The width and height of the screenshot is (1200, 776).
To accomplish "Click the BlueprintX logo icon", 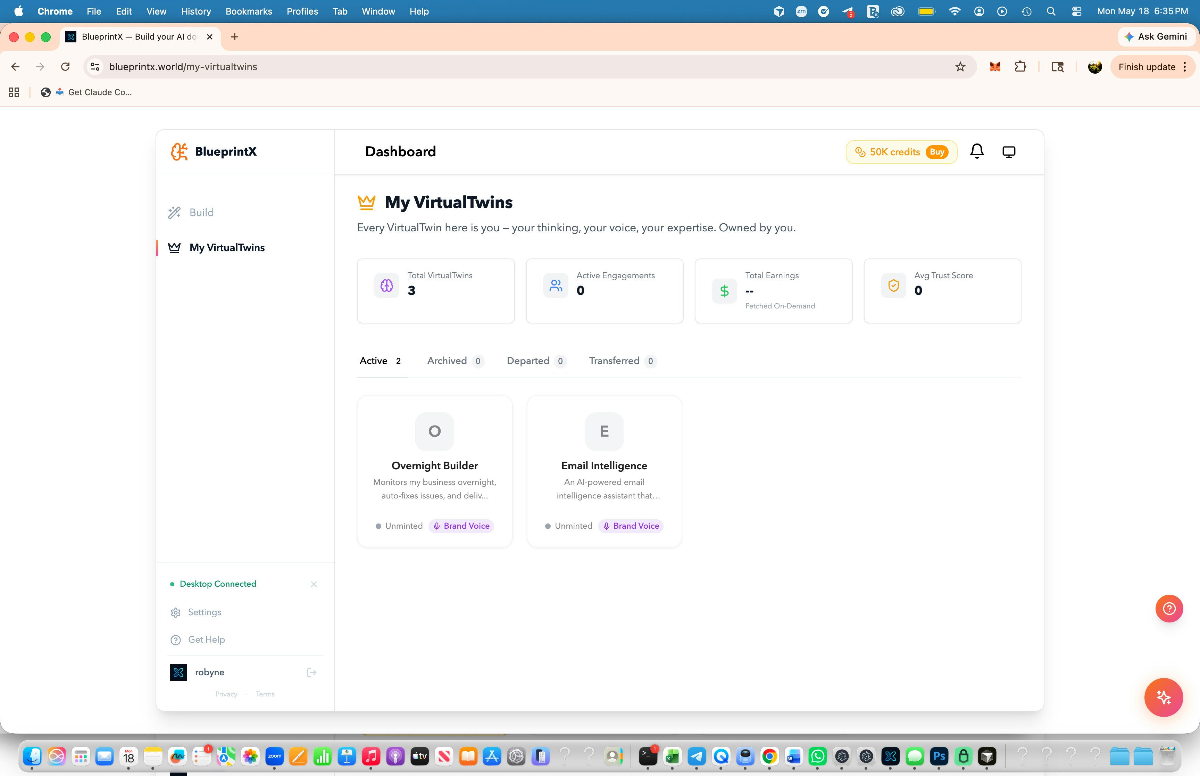I will tap(179, 152).
